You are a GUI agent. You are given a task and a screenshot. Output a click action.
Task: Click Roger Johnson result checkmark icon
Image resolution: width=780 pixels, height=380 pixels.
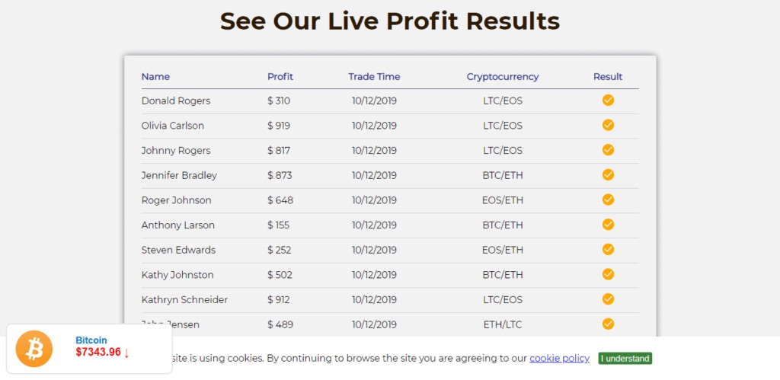point(608,200)
